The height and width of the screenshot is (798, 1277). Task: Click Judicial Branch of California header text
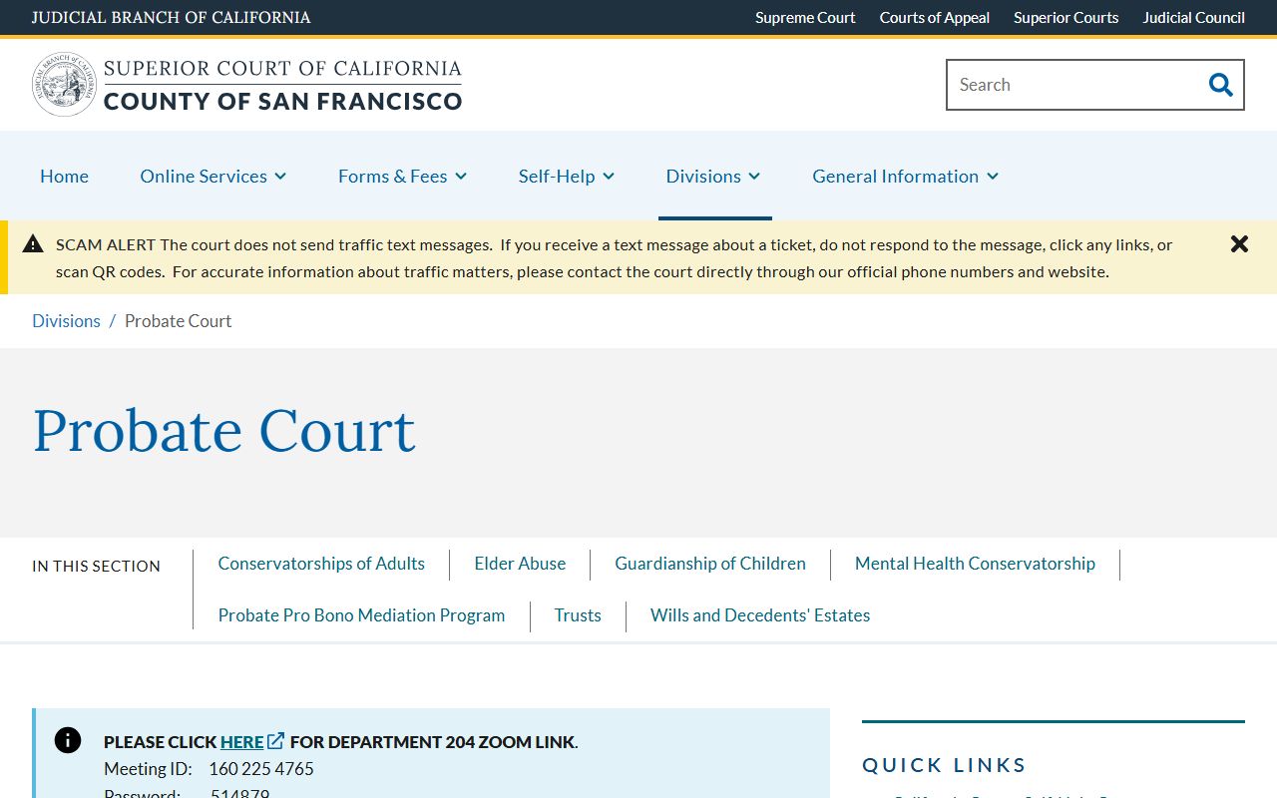pyautogui.click(x=171, y=17)
